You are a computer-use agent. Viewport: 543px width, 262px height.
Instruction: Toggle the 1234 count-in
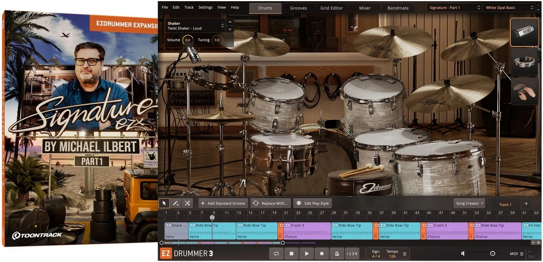click(x=352, y=254)
